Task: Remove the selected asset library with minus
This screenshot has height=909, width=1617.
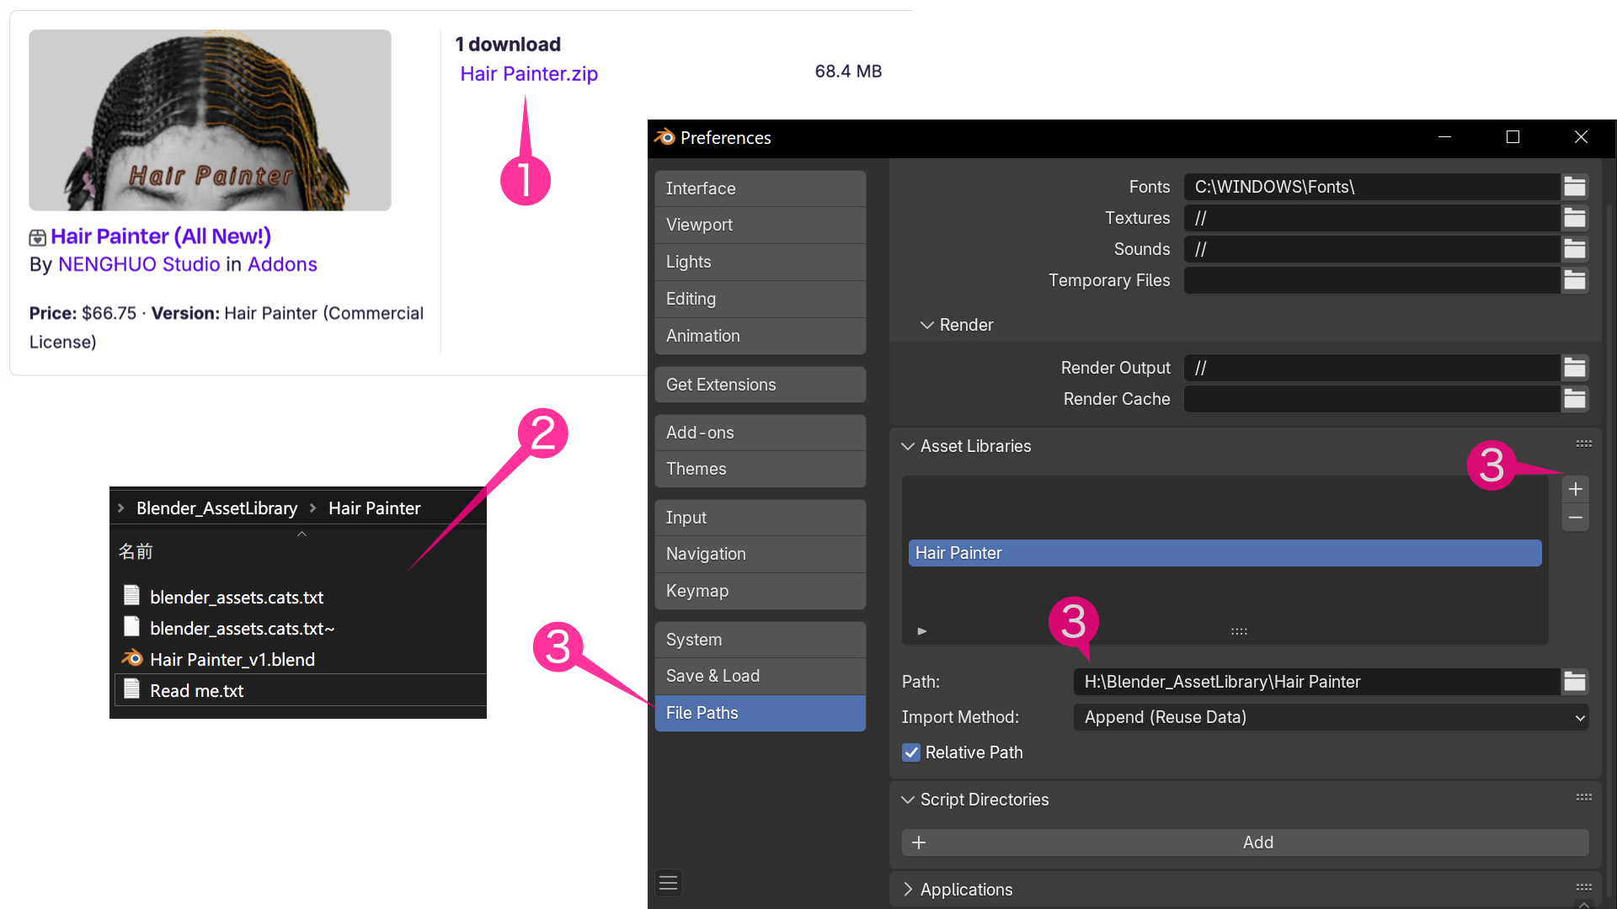Action: 1576,518
